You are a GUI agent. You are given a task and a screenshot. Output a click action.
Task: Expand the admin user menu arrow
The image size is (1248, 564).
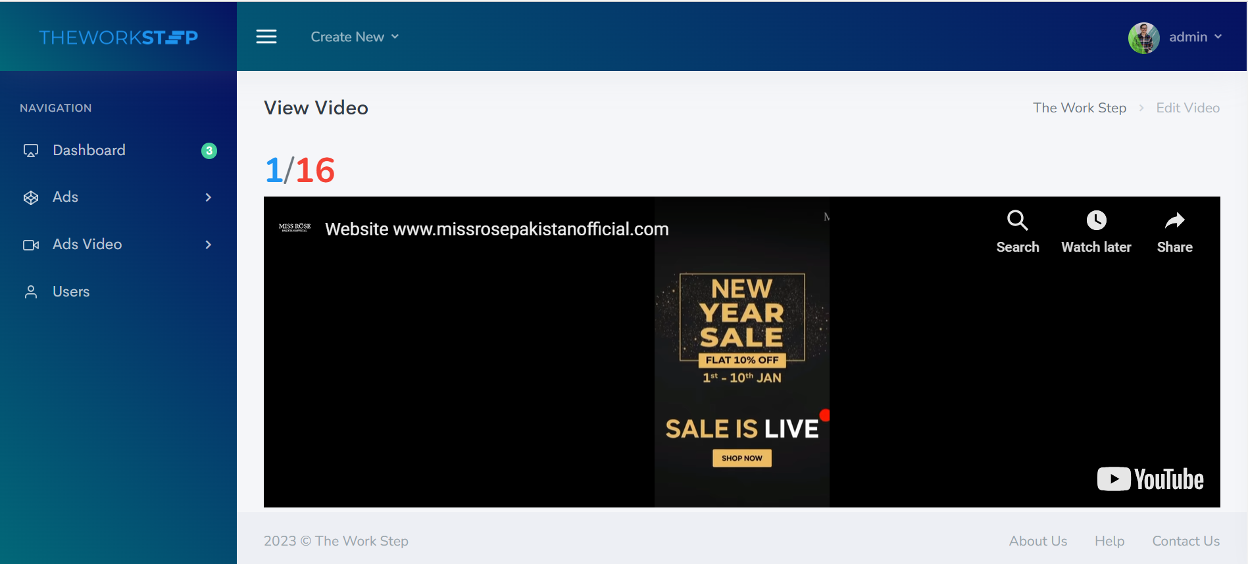(1218, 37)
